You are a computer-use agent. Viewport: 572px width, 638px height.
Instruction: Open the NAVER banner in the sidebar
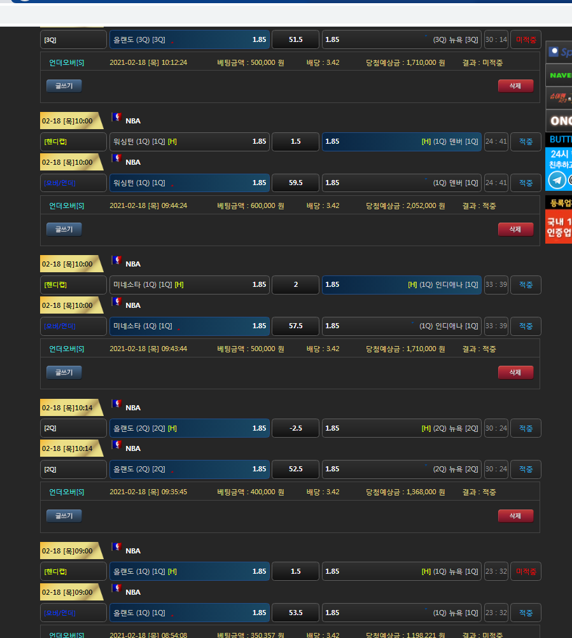coord(559,75)
